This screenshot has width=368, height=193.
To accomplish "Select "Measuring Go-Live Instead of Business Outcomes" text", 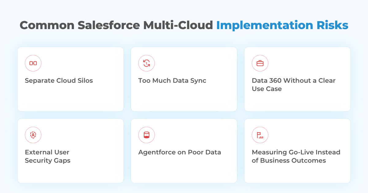I will click(296, 156).
